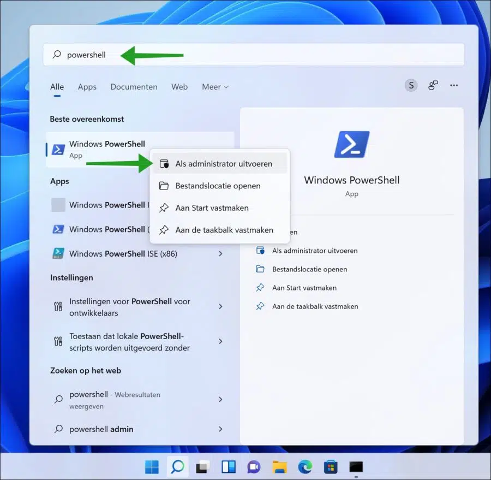
Task: Choose Aan Start vastmaken in context menu
Action: click(220, 208)
